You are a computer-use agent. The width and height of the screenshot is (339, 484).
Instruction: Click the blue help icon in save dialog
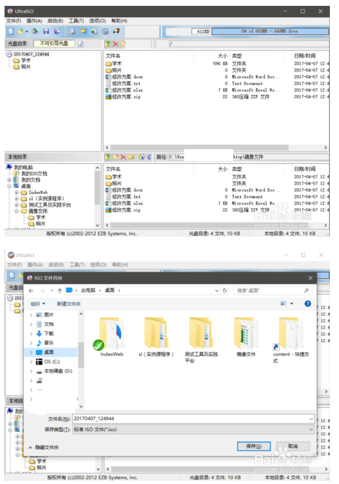[x=308, y=304]
